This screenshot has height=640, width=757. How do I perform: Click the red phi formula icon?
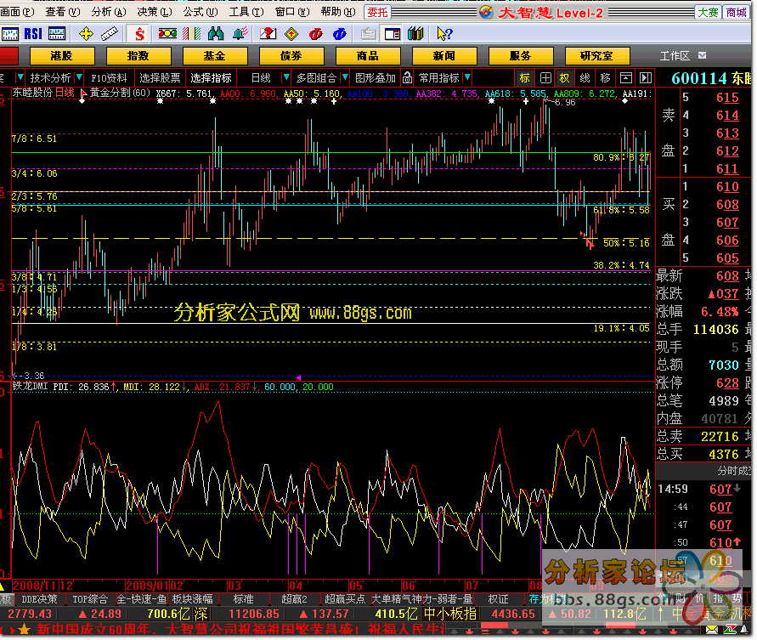coord(316,33)
